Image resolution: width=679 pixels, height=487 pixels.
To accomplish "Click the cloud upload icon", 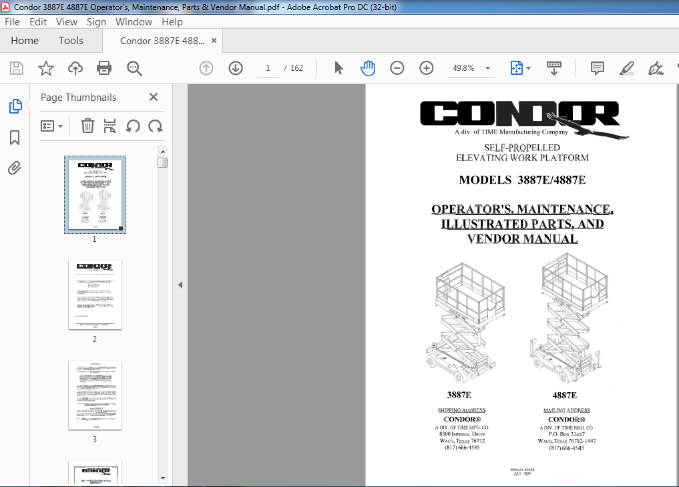I will 75,68.
